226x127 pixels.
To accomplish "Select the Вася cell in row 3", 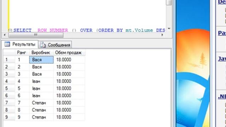I will [41, 74].
